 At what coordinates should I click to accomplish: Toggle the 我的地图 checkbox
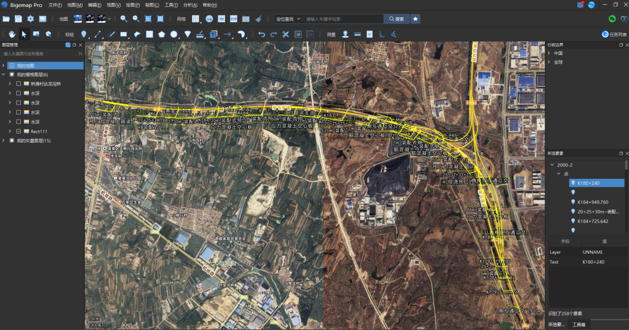tap(12, 65)
